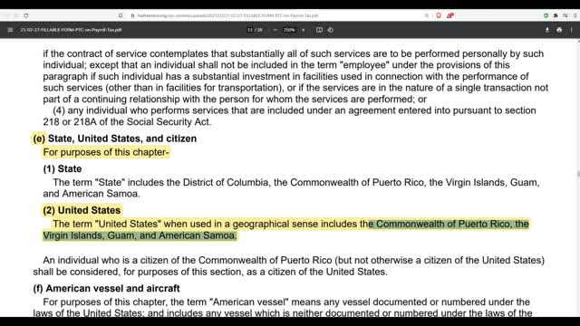Screen dimensions: 580x326
Task: Click the line starting "(4) any individual who performs"
Action: 295,110
